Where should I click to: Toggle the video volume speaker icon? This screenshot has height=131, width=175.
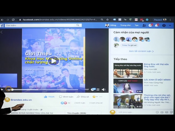[x=103, y=90]
